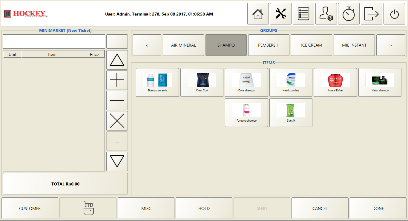Add Clear Cool shampoo item
Viewport: 408px width, 221px height.
pyautogui.click(x=202, y=82)
